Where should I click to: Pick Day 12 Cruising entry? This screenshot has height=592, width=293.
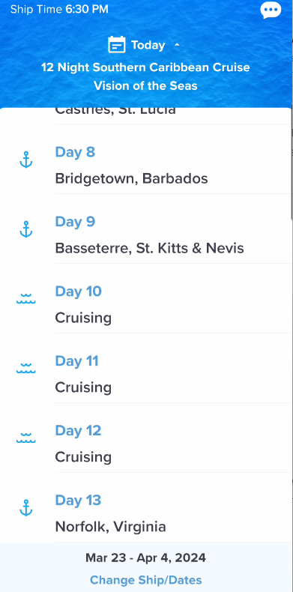tap(146, 443)
